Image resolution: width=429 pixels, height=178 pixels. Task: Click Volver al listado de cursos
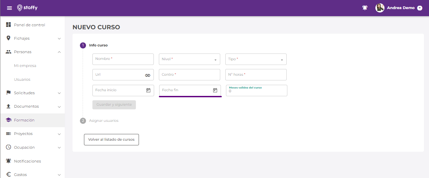coord(111,139)
